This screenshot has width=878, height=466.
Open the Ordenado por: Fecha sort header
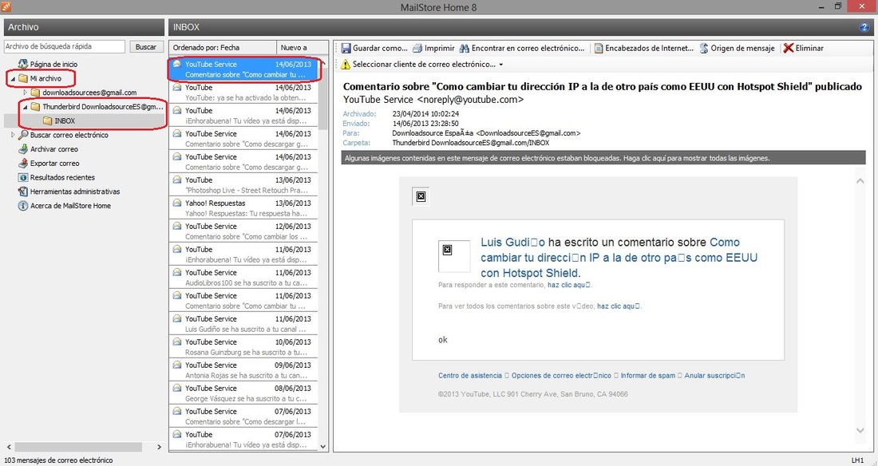pos(223,48)
